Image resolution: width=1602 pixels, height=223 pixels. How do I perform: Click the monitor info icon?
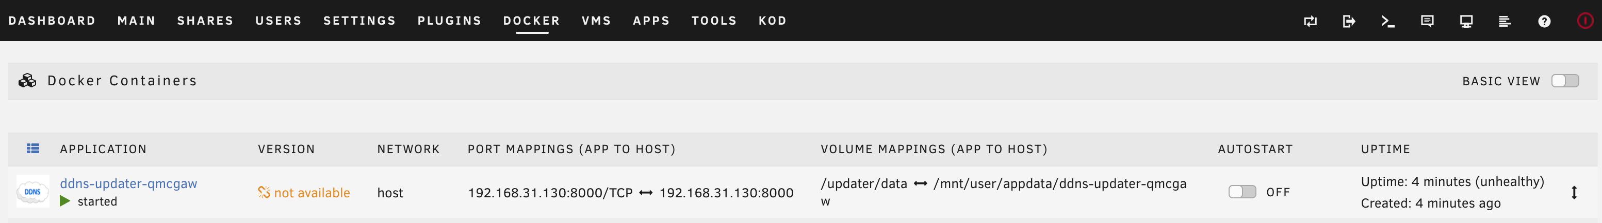[x=1466, y=22]
